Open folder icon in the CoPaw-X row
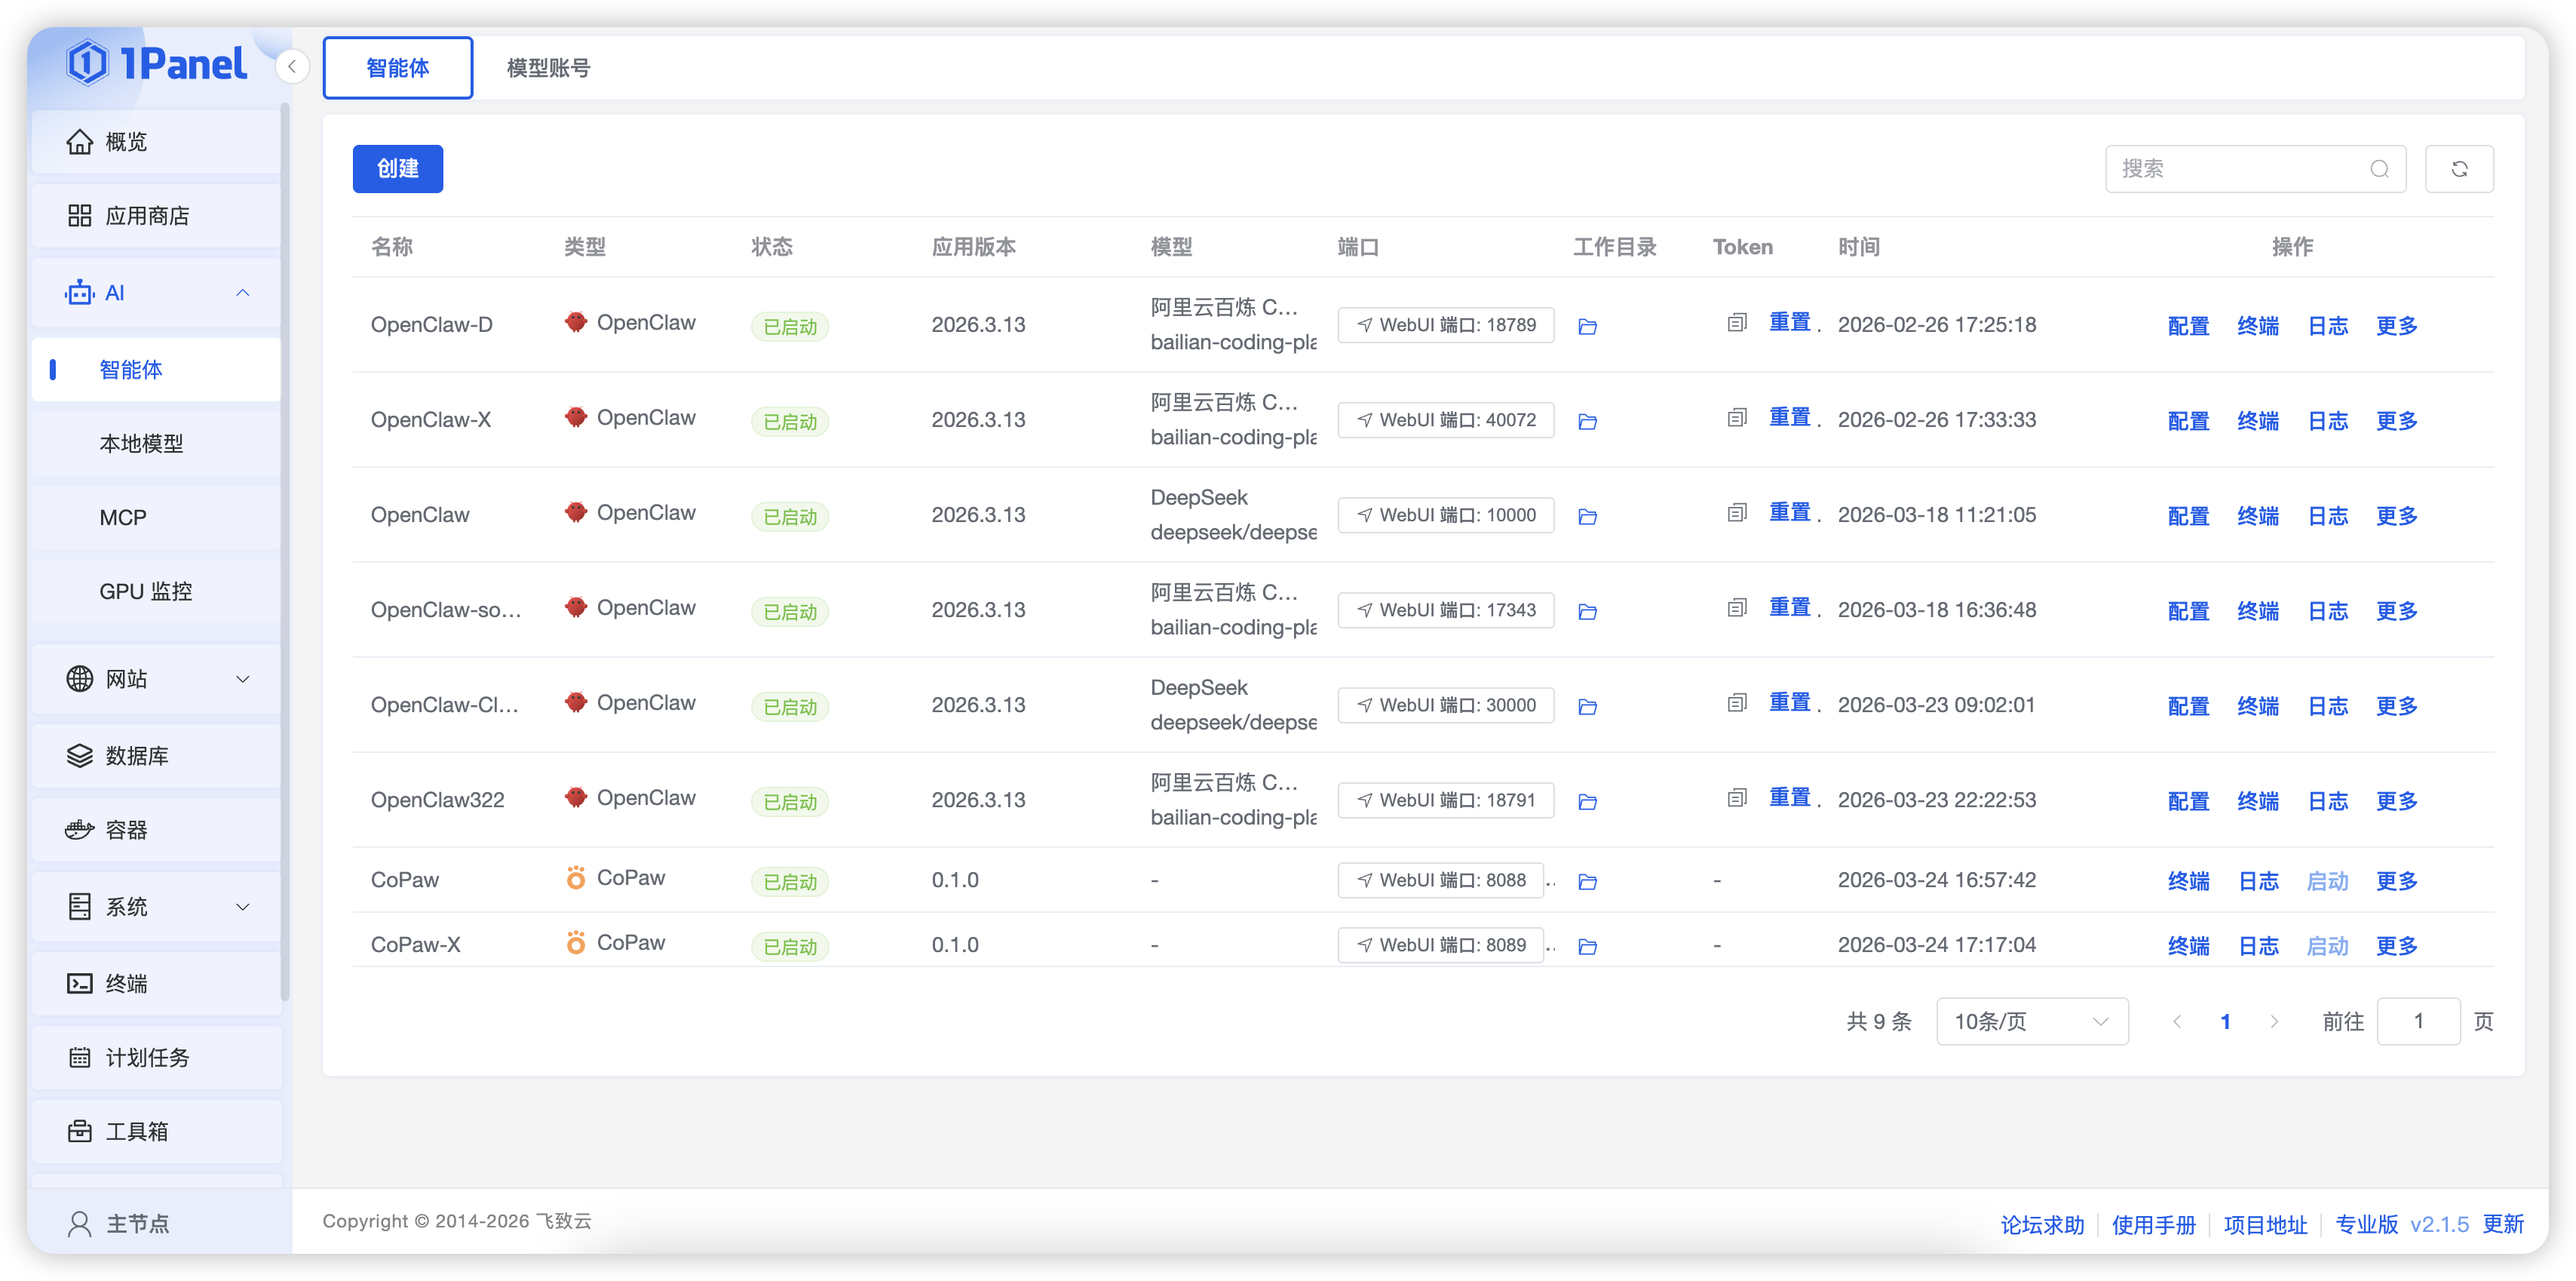This screenshot has height=1281, width=2576. point(1587,947)
